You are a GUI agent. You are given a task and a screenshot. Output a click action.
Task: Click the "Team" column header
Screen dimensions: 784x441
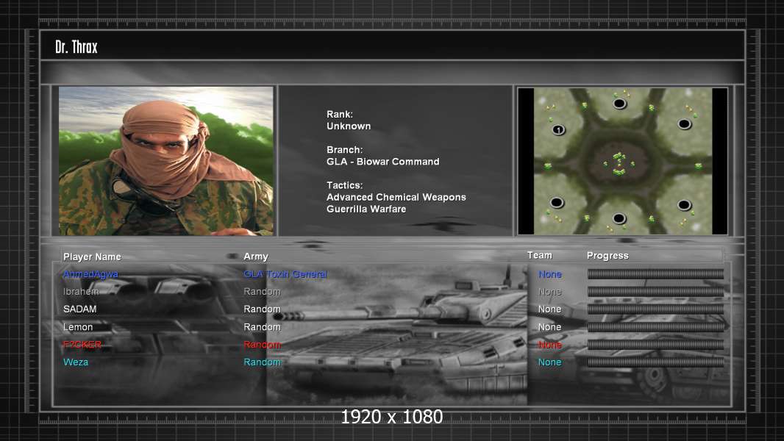(x=540, y=255)
